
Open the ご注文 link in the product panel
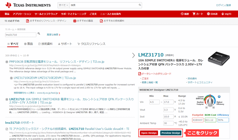click(145, 79)
